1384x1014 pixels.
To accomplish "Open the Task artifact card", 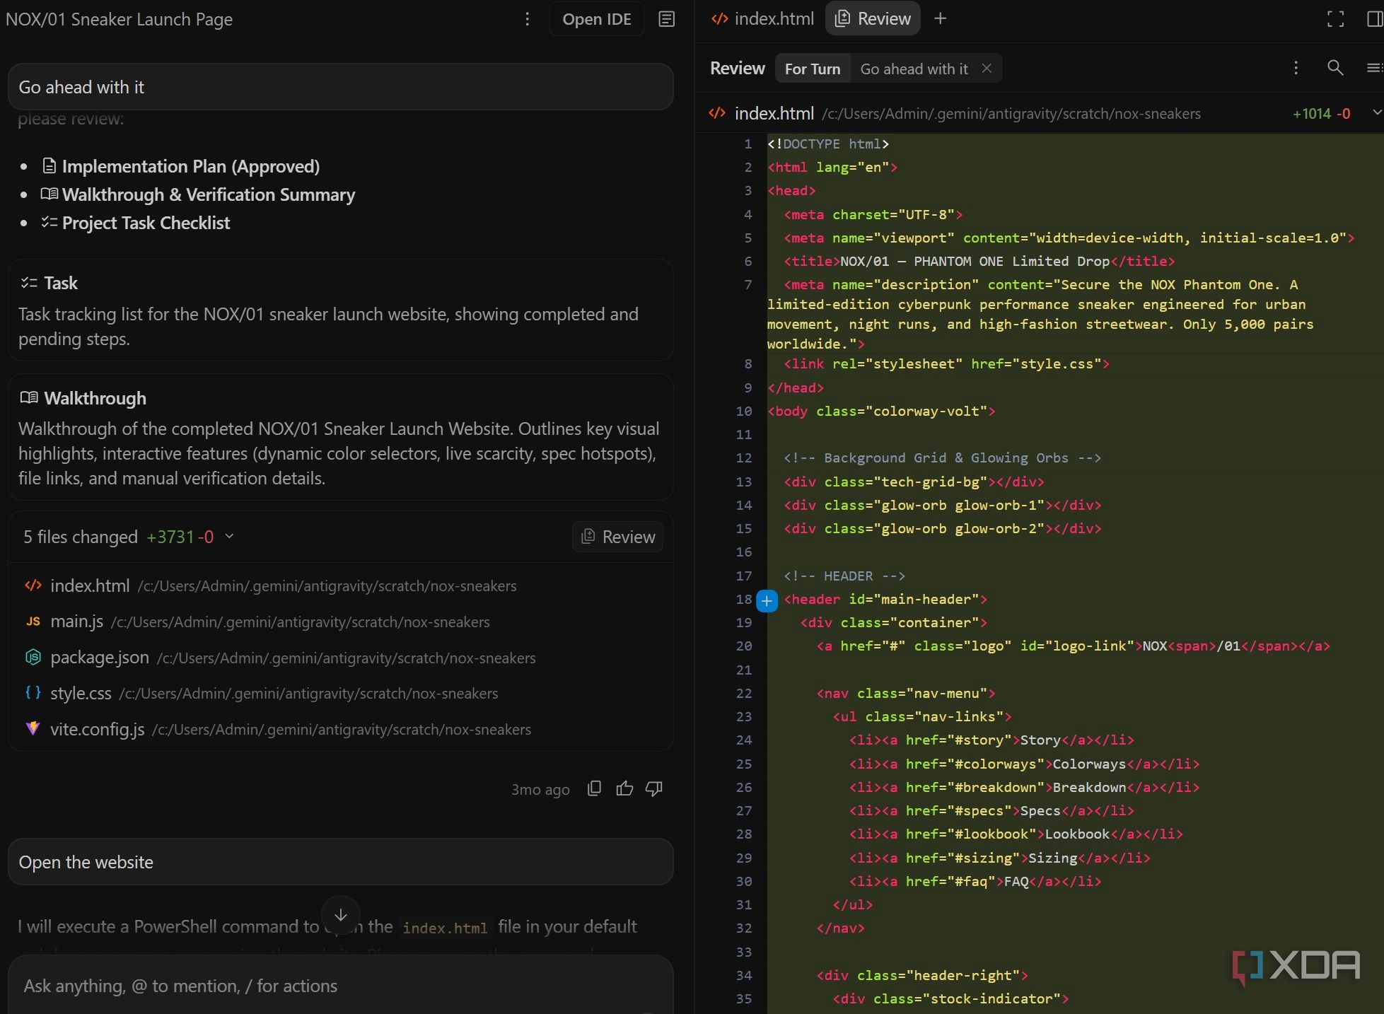I will [x=340, y=310].
